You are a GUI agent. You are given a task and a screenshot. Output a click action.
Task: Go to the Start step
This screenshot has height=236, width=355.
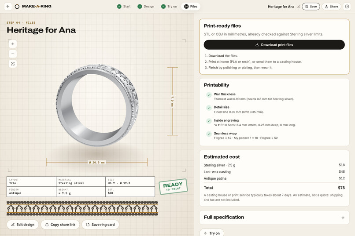point(124,7)
